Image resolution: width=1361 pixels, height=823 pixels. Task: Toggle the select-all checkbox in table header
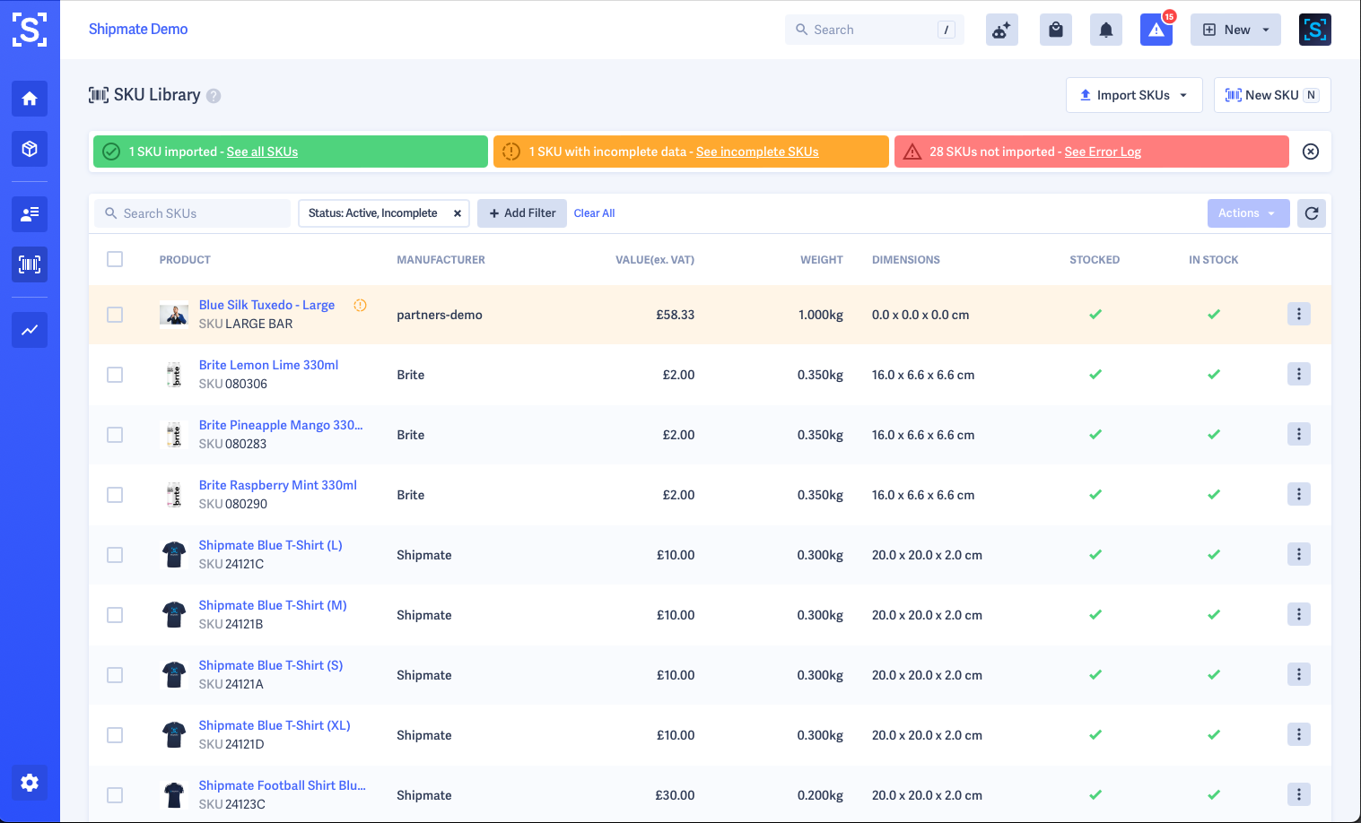(115, 259)
